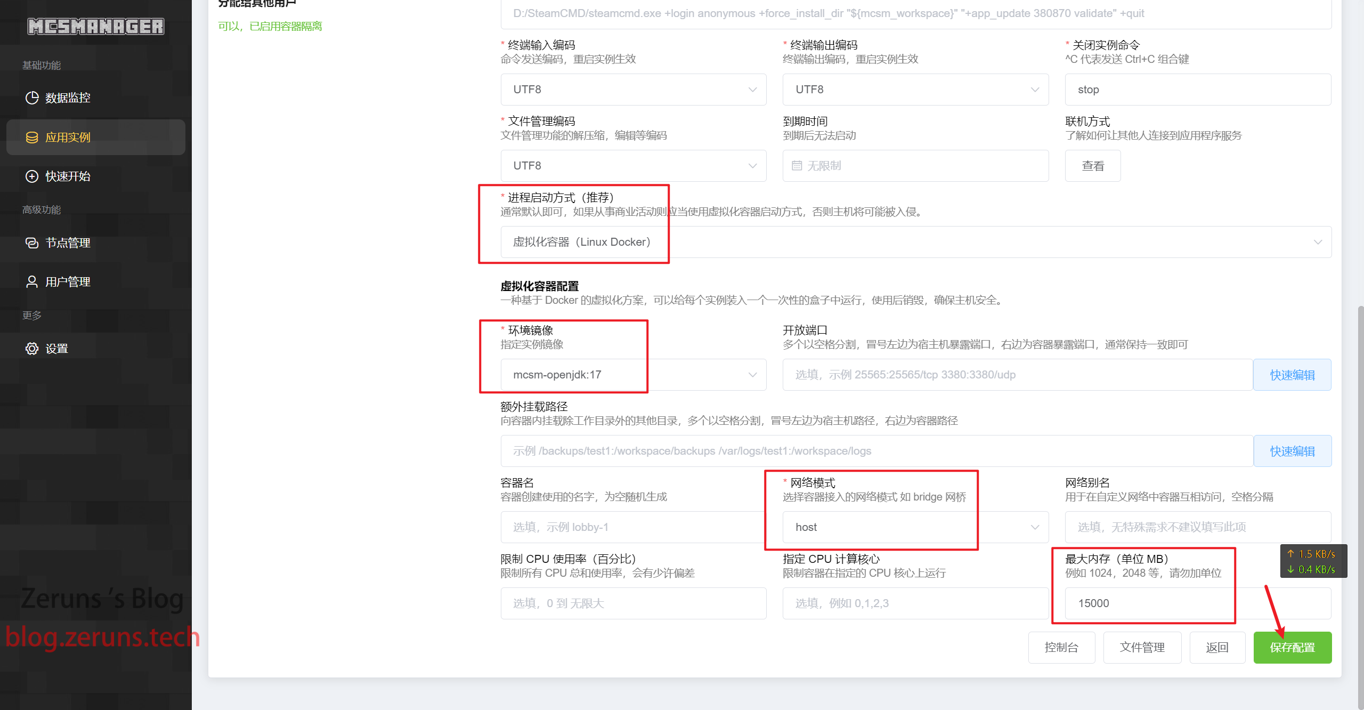Viewport: 1364px width, 710px height.
Task: Open the 环境镜像 mcsm-openjdk:17 dropdown
Action: [634, 375]
